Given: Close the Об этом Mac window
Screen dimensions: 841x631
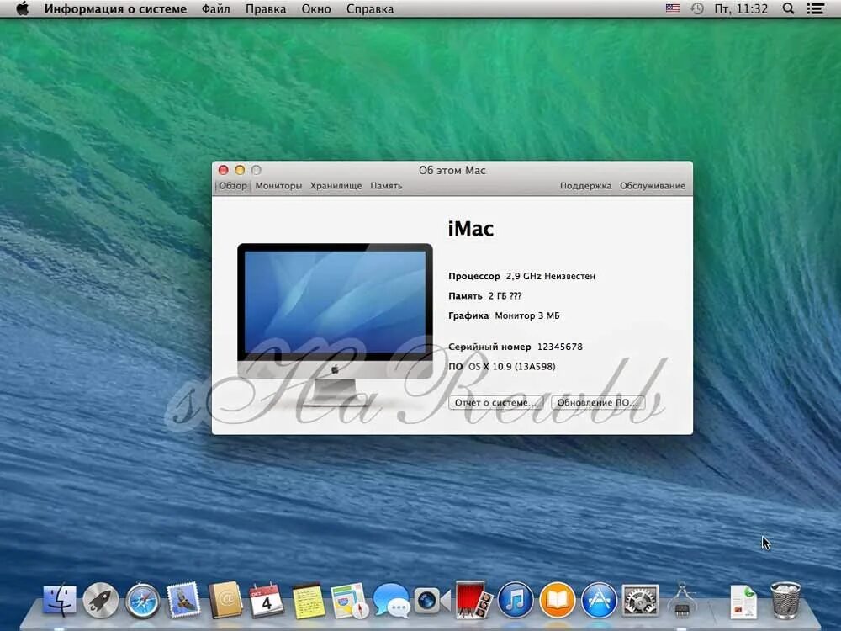Looking at the screenshot, I should coord(223,170).
